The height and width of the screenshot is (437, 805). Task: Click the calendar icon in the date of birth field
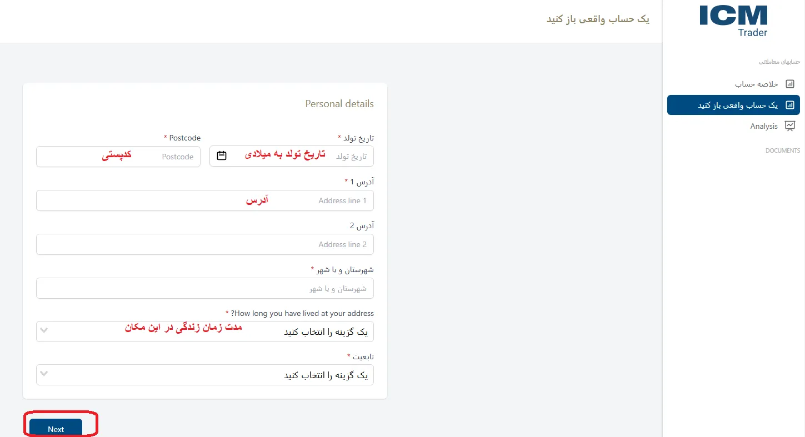tap(221, 156)
